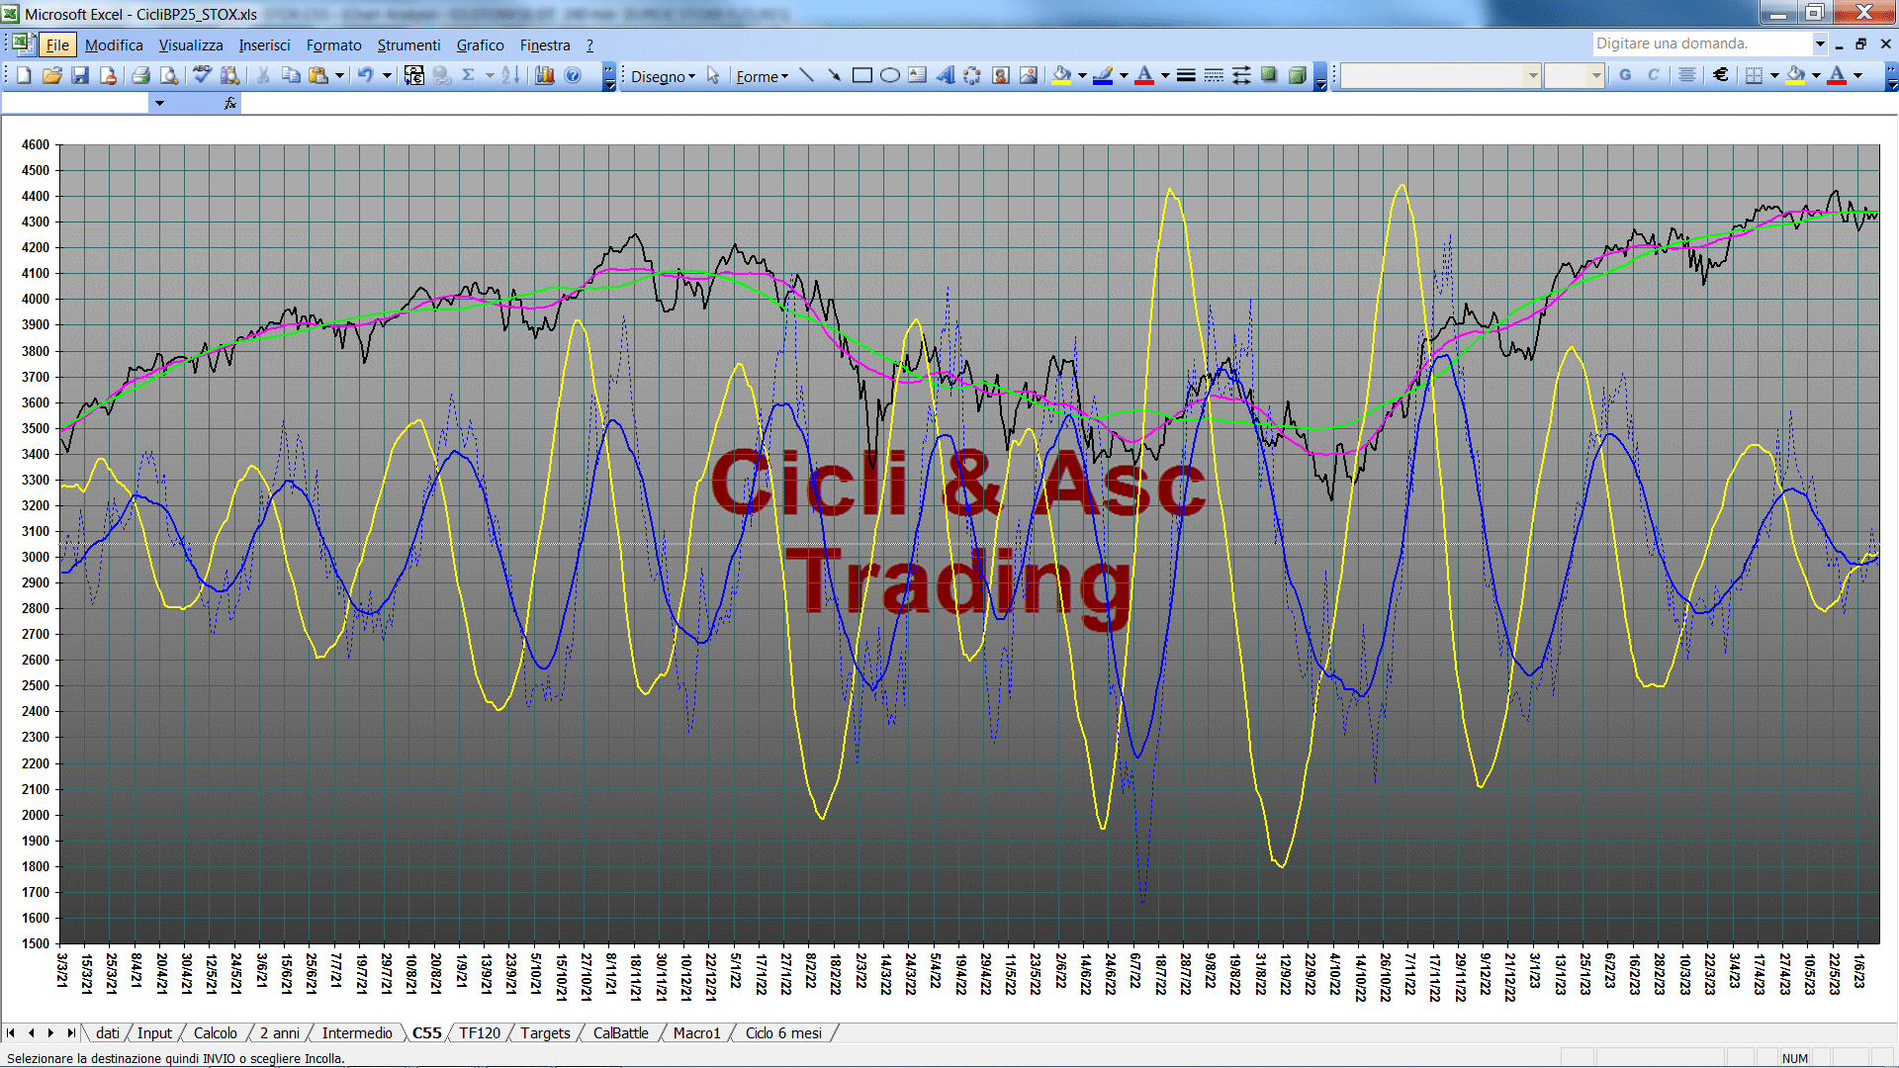Switch to the Calcolo sheet tab

215,1032
